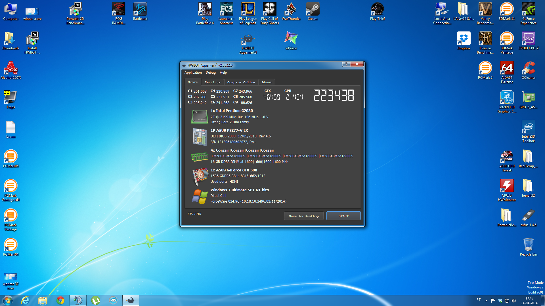The width and height of the screenshot is (545, 306).
Task: Click the volume speaker tray icon
Action: tap(513, 301)
